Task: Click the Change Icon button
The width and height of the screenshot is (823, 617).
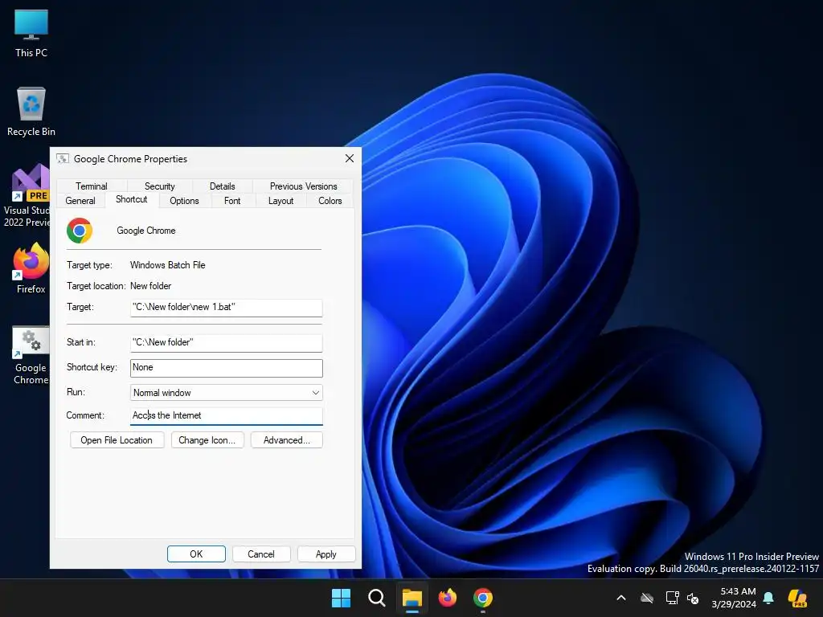Action: (207, 440)
